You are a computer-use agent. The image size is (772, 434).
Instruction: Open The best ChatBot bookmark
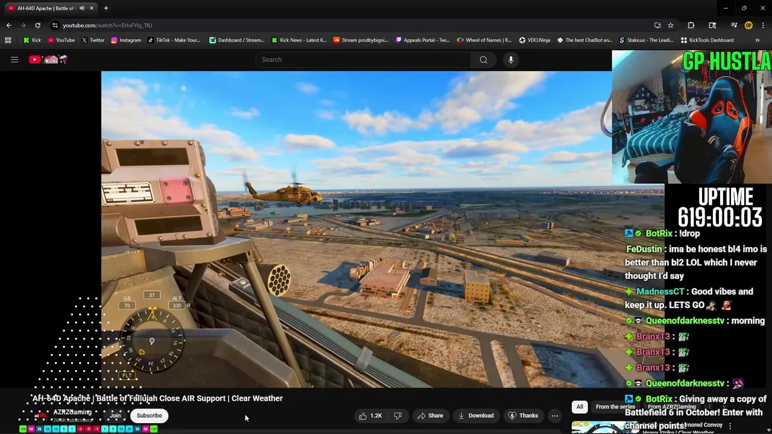coord(584,40)
